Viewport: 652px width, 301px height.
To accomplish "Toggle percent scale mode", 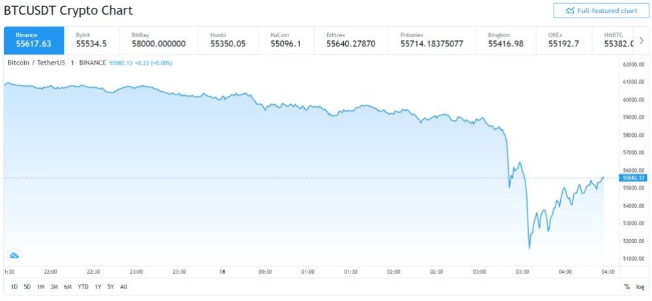I will click(627, 287).
